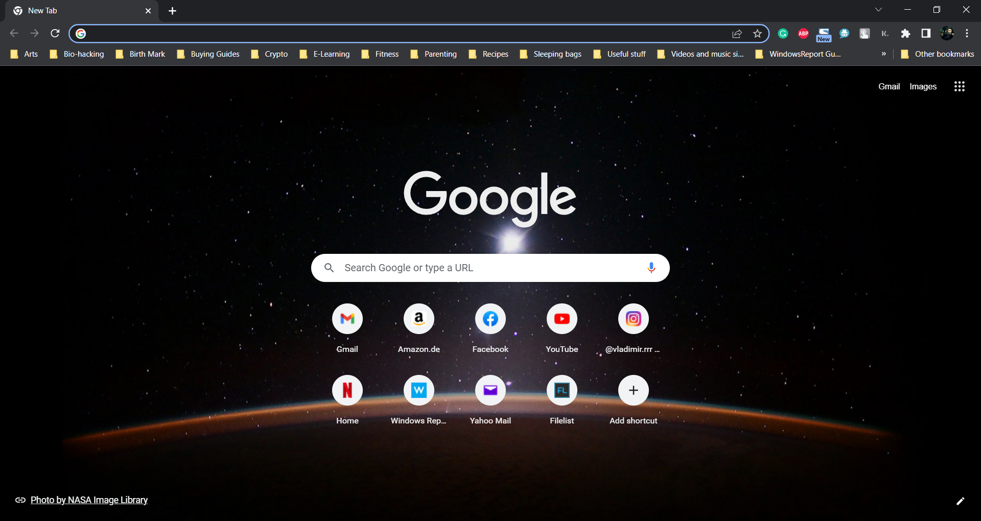The height and width of the screenshot is (521, 981).
Task: Open the Chrome three-dot menu
Action: (967, 34)
